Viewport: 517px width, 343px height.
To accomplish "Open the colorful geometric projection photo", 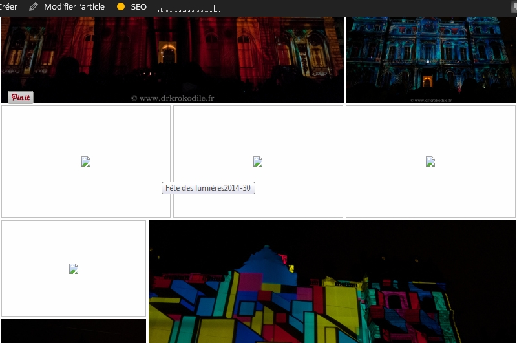I will click(x=332, y=284).
